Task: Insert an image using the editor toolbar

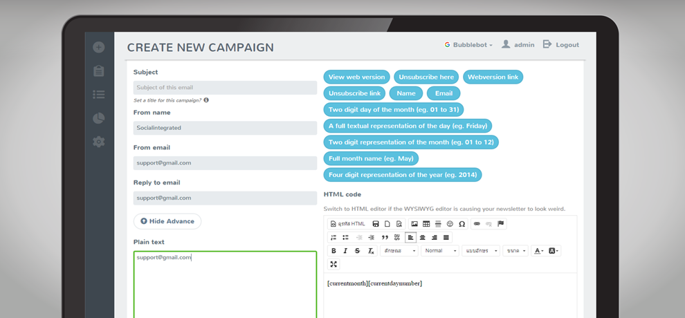Action: 414,224
